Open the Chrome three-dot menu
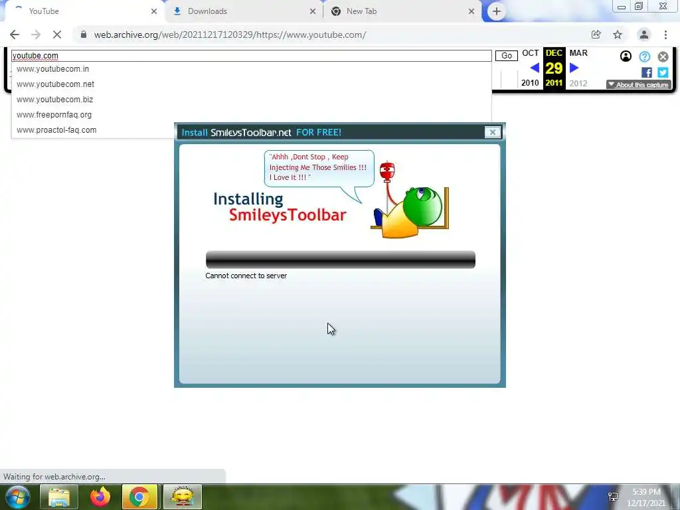The image size is (680, 510). click(x=665, y=35)
